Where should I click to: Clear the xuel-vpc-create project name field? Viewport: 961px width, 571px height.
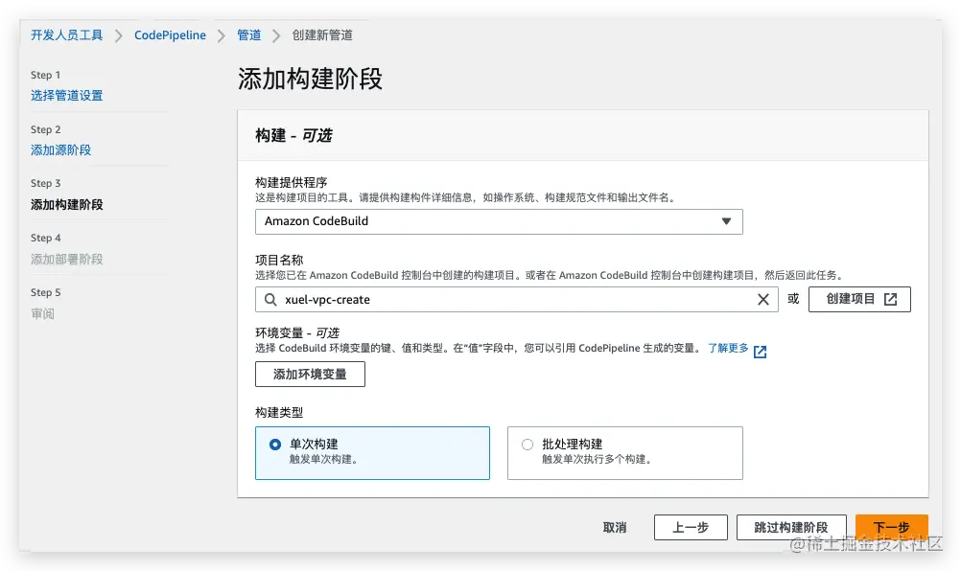pos(763,299)
